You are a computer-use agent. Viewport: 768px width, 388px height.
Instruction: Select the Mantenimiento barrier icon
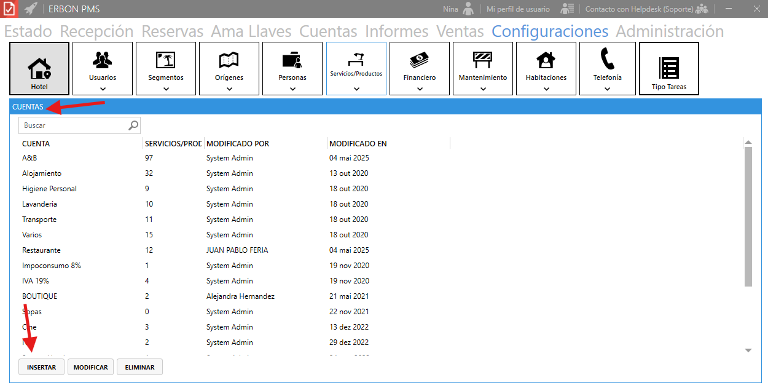click(x=482, y=60)
